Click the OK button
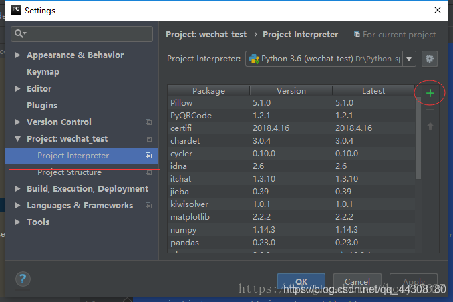This screenshot has width=453, height=302. point(301,281)
